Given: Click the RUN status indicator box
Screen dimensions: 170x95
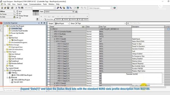Looking at the screenshot, I should pyautogui.click(x=18, y=11).
